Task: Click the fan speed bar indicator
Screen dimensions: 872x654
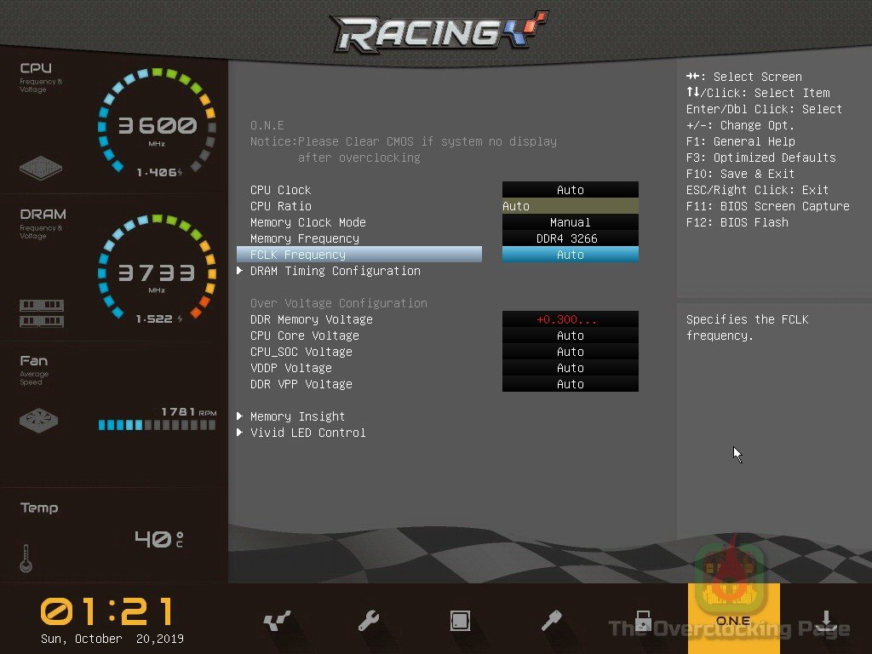Action: (158, 425)
